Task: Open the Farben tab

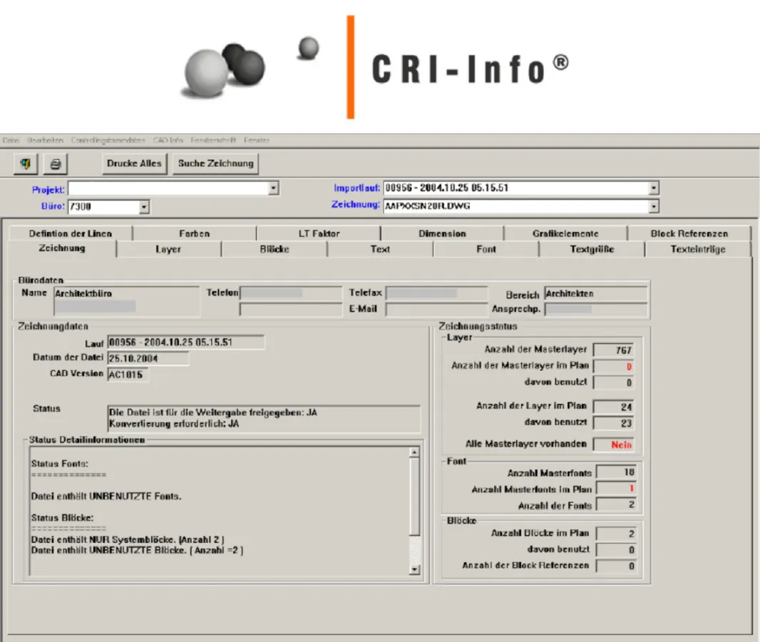Action: click(x=195, y=233)
